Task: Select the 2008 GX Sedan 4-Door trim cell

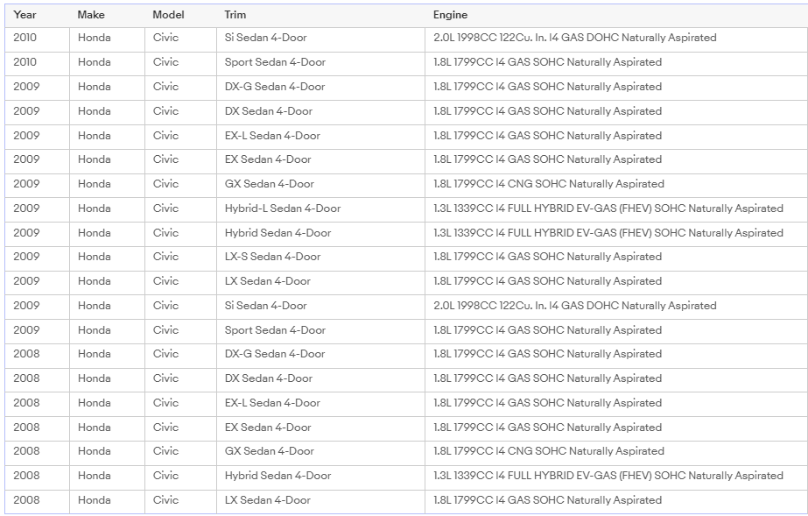Action: click(269, 451)
